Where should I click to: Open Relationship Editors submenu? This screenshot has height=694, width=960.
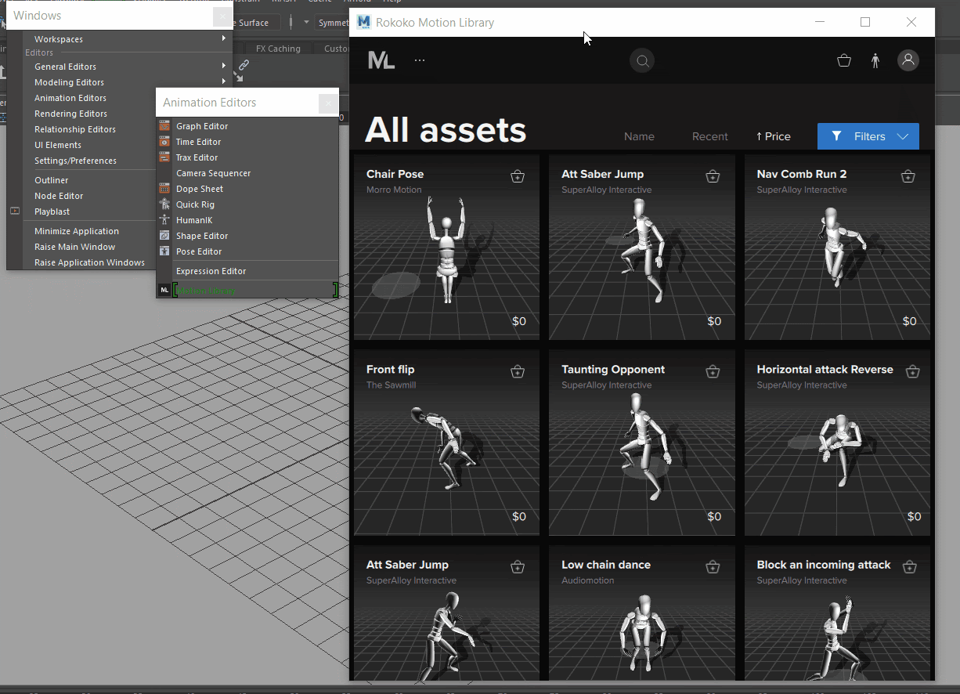pos(75,129)
